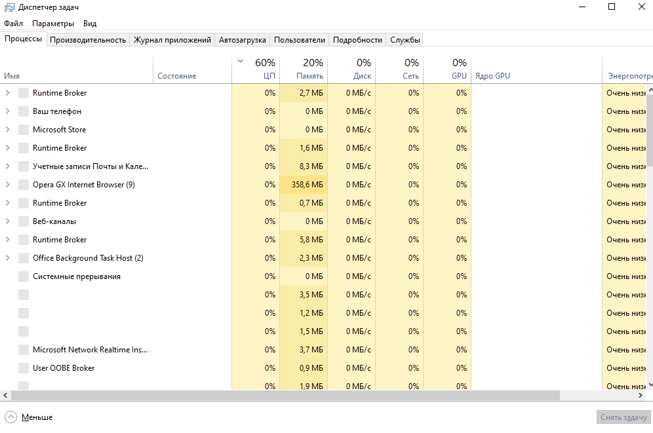The width and height of the screenshot is (653, 433).
Task: Open the Автозагрузка tab
Action: point(243,40)
